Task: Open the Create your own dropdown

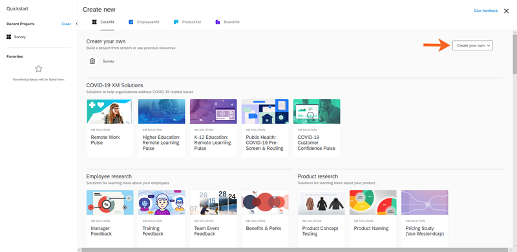Action: [x=472, y=45]
